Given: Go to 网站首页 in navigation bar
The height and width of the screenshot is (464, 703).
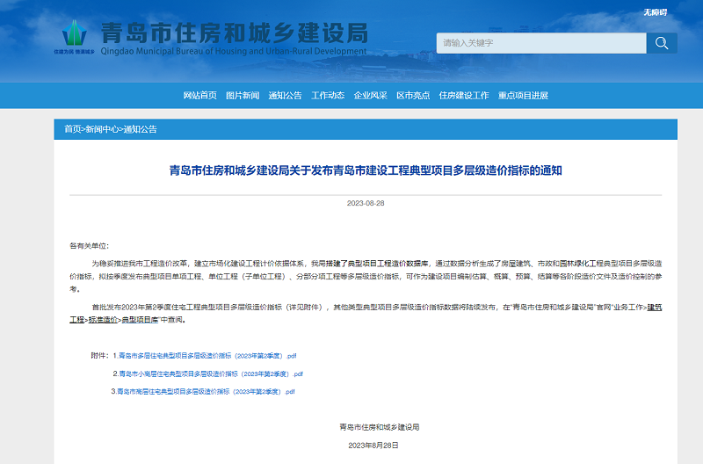Looking at the screenshot, I should point(199,95).
